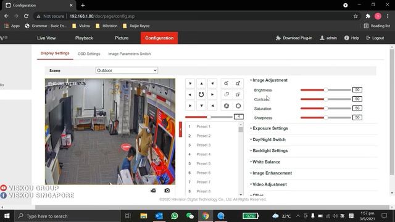
Task: Tilt the PTZ camera down
Action: (x=201, y=105)
